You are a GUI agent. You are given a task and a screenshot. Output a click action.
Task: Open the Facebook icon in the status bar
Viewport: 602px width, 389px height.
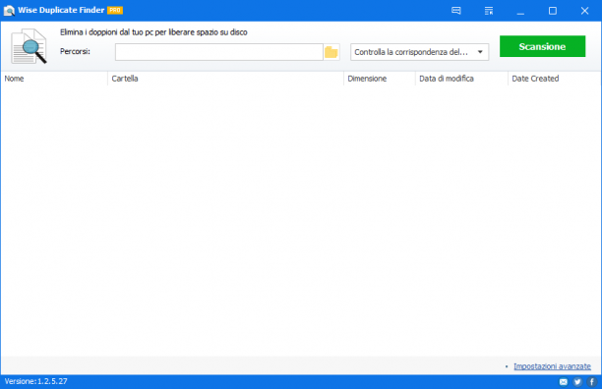(x=591, y=382)
